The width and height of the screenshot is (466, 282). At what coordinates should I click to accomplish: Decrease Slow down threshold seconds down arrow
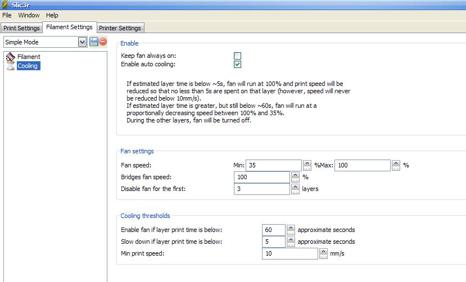pyautogui.click(x=291, y=245)
